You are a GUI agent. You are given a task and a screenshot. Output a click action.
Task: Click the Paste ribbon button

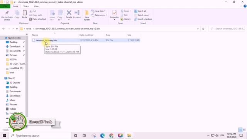click(x=24, y=14)
